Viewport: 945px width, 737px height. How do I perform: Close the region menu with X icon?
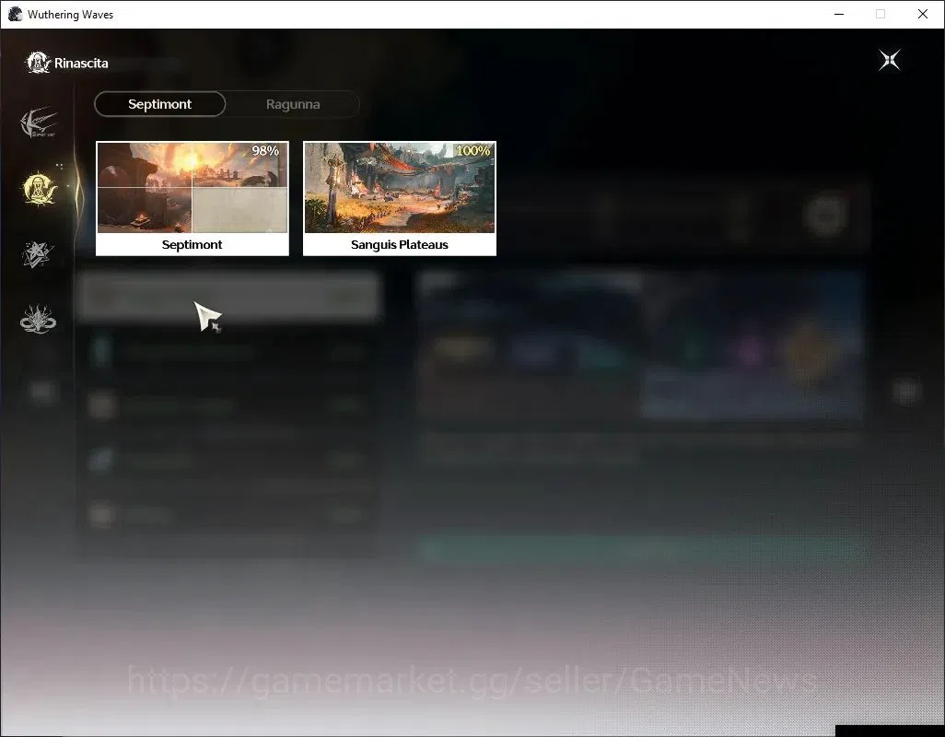tap(890, 60)
